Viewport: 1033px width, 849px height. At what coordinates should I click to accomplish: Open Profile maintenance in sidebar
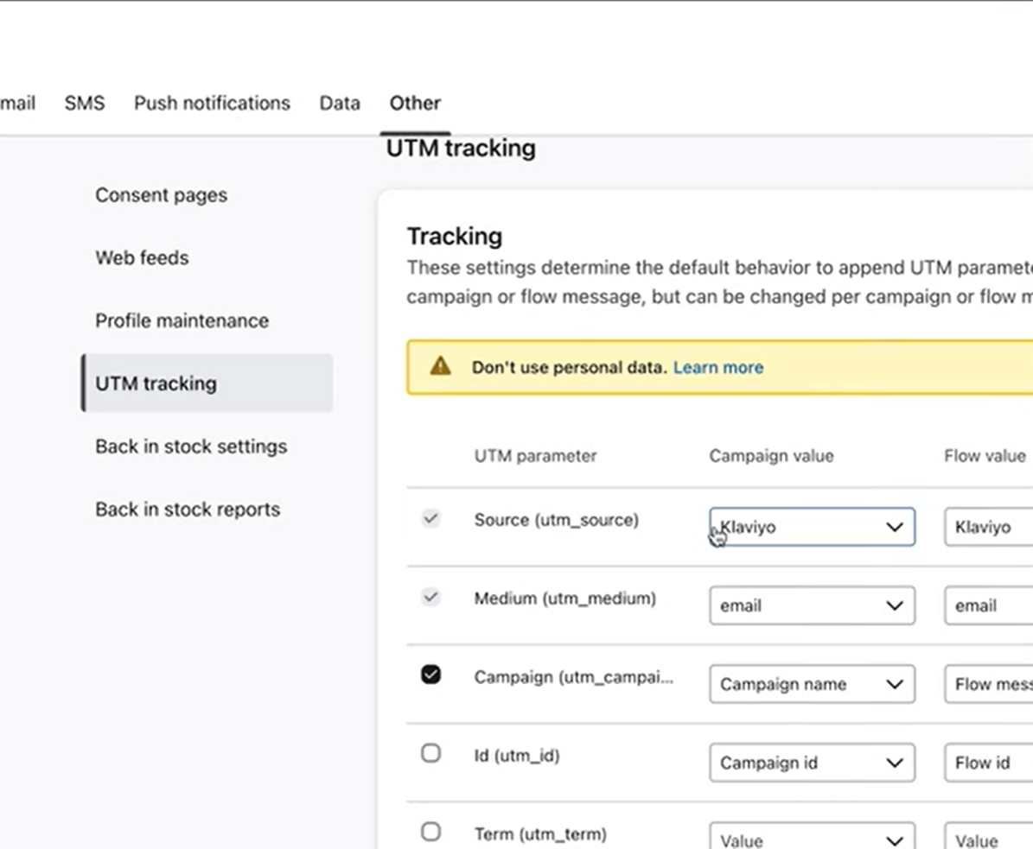pos(182,320)
